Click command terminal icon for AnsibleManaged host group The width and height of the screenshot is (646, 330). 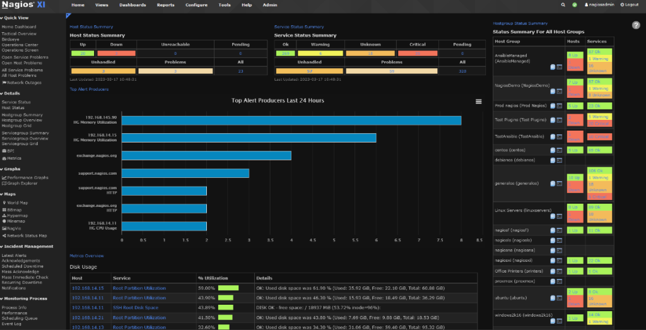560,67
